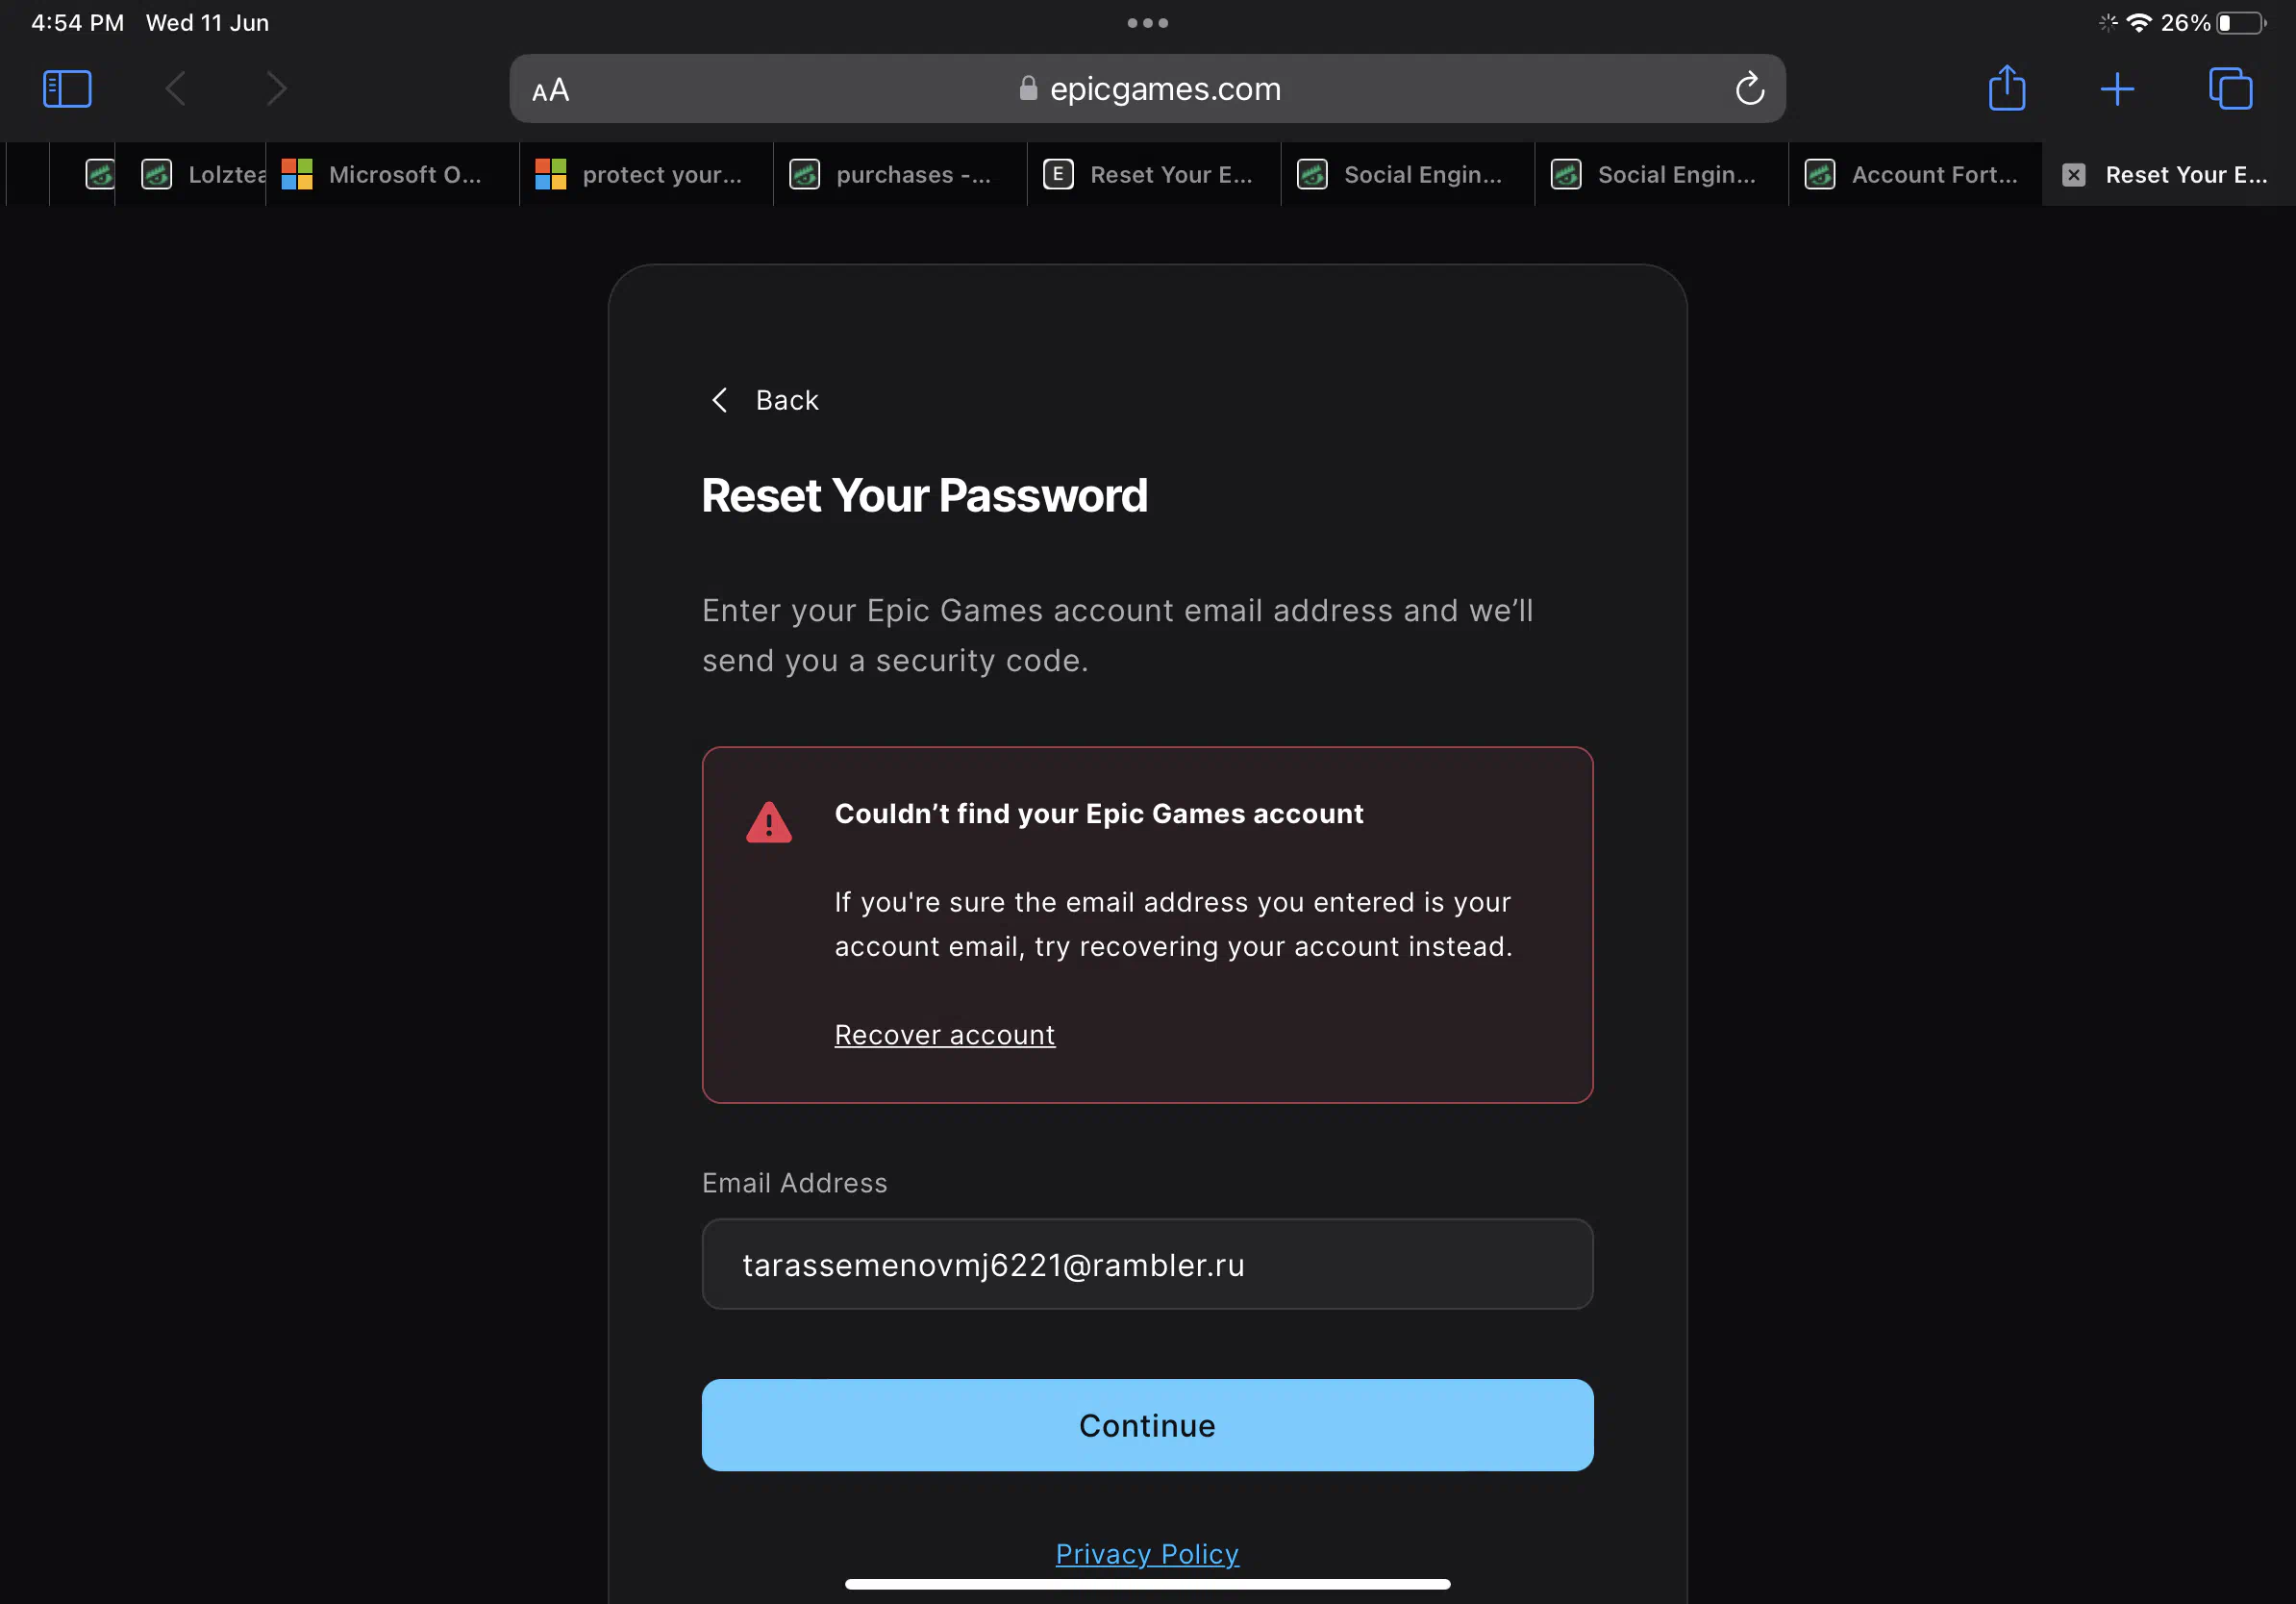This screenshot has height=1604, width=2296.
Task: Switch to the purchases tab
Action: click(x=900, y=175)
